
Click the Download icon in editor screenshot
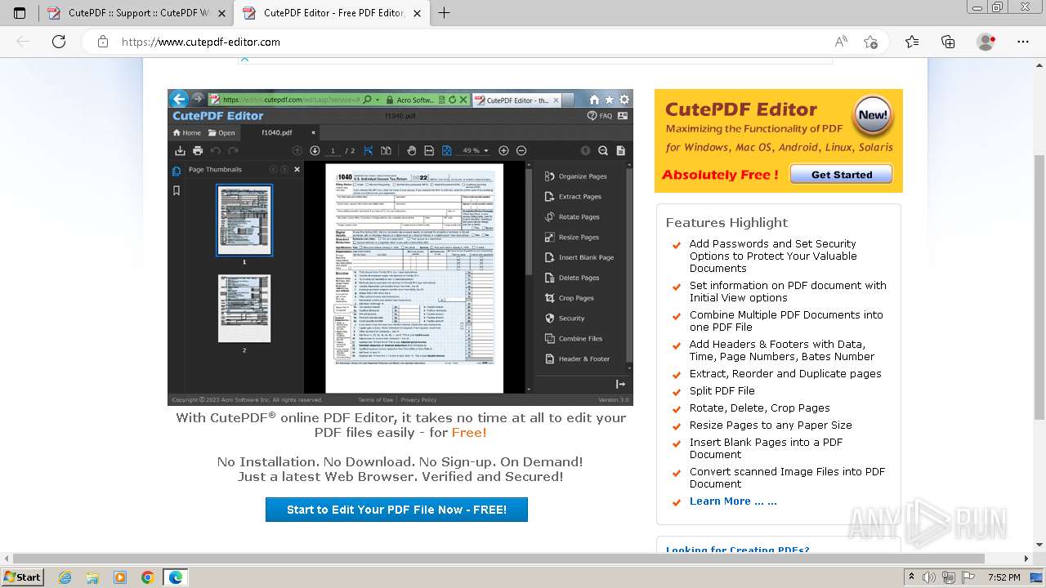coord(181,150)
